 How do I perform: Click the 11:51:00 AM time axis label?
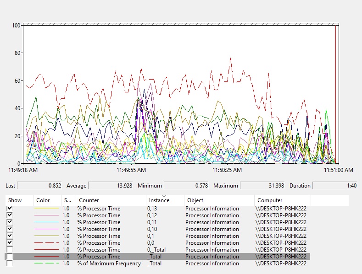(x=339, y=170)
